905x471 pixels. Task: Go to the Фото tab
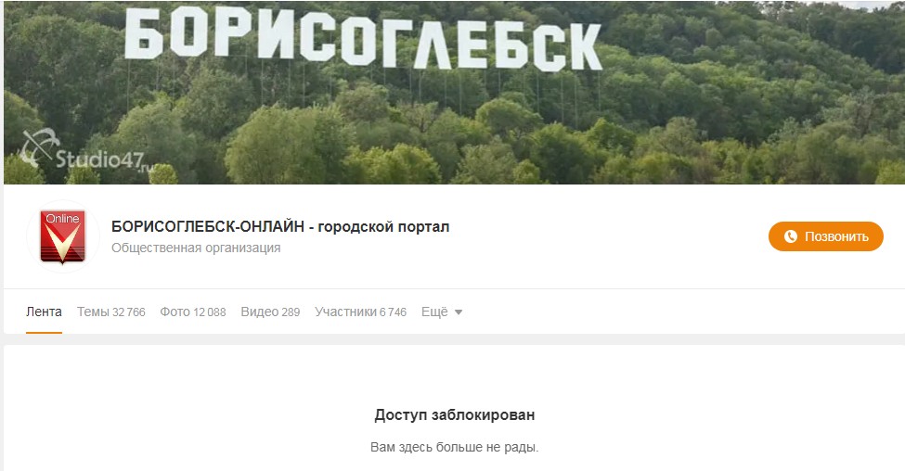[193, 312]
